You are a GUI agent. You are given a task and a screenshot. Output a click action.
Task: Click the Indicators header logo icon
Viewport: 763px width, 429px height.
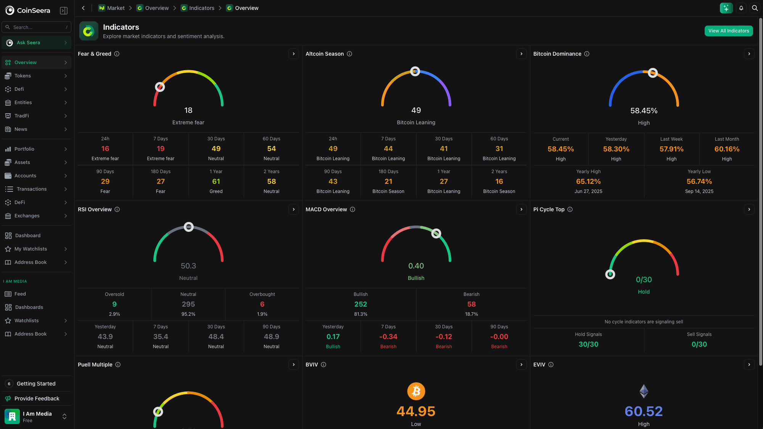coord(89,31)
